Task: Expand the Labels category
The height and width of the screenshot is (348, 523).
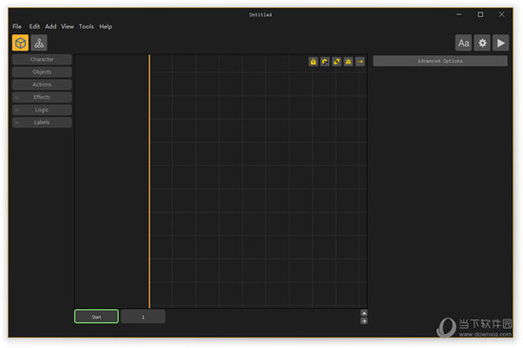Action: (42, 123)
